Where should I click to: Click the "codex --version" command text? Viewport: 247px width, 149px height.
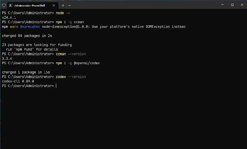coord(71,77)
